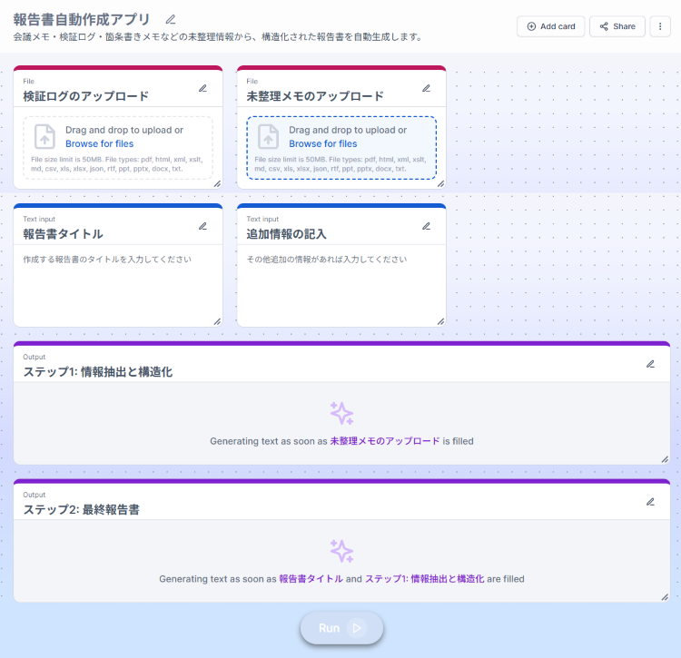Edit the ステップ1: 情報抽出と構造化 output card
The width and height of the screenshot is (681, 658).
pos(650,364)
